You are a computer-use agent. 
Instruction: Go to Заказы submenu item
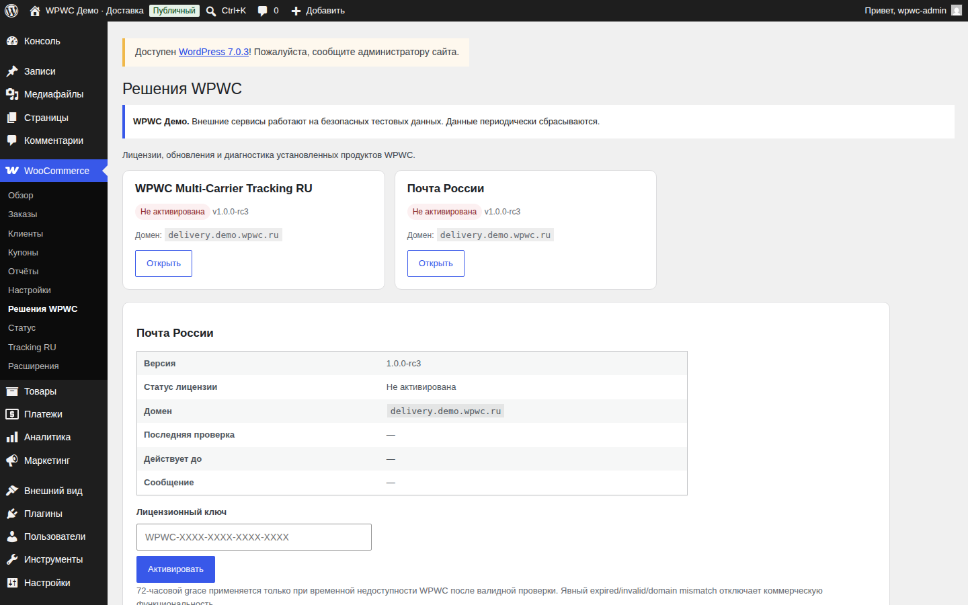coord(23,214)
